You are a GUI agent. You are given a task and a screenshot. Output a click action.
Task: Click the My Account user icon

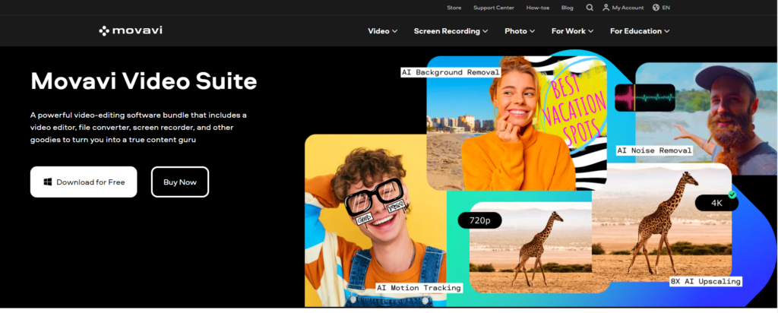point(606,8)
